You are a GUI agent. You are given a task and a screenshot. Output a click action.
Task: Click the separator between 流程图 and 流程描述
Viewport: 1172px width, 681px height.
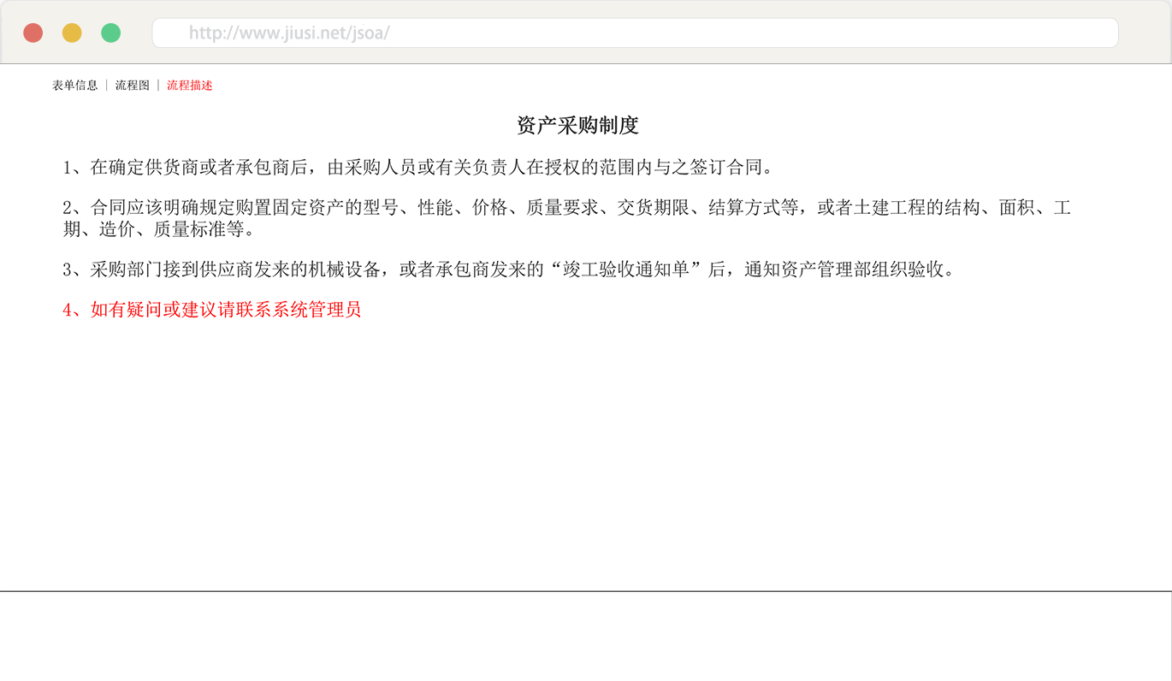[x=158, y=86]
